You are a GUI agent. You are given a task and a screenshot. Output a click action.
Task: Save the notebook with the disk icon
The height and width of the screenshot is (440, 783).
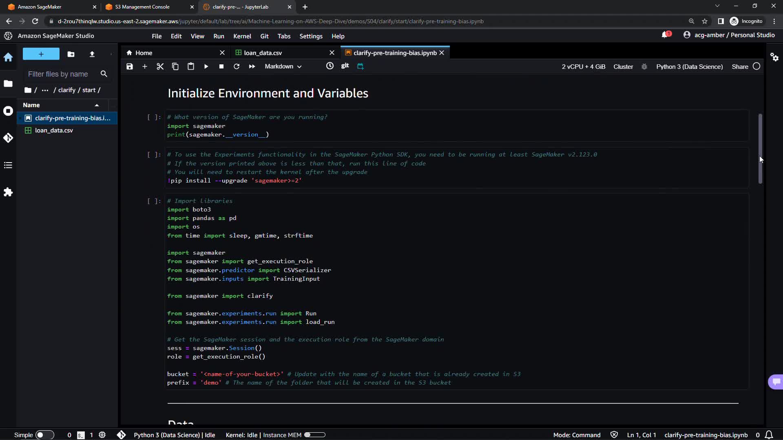coord(130,66)
